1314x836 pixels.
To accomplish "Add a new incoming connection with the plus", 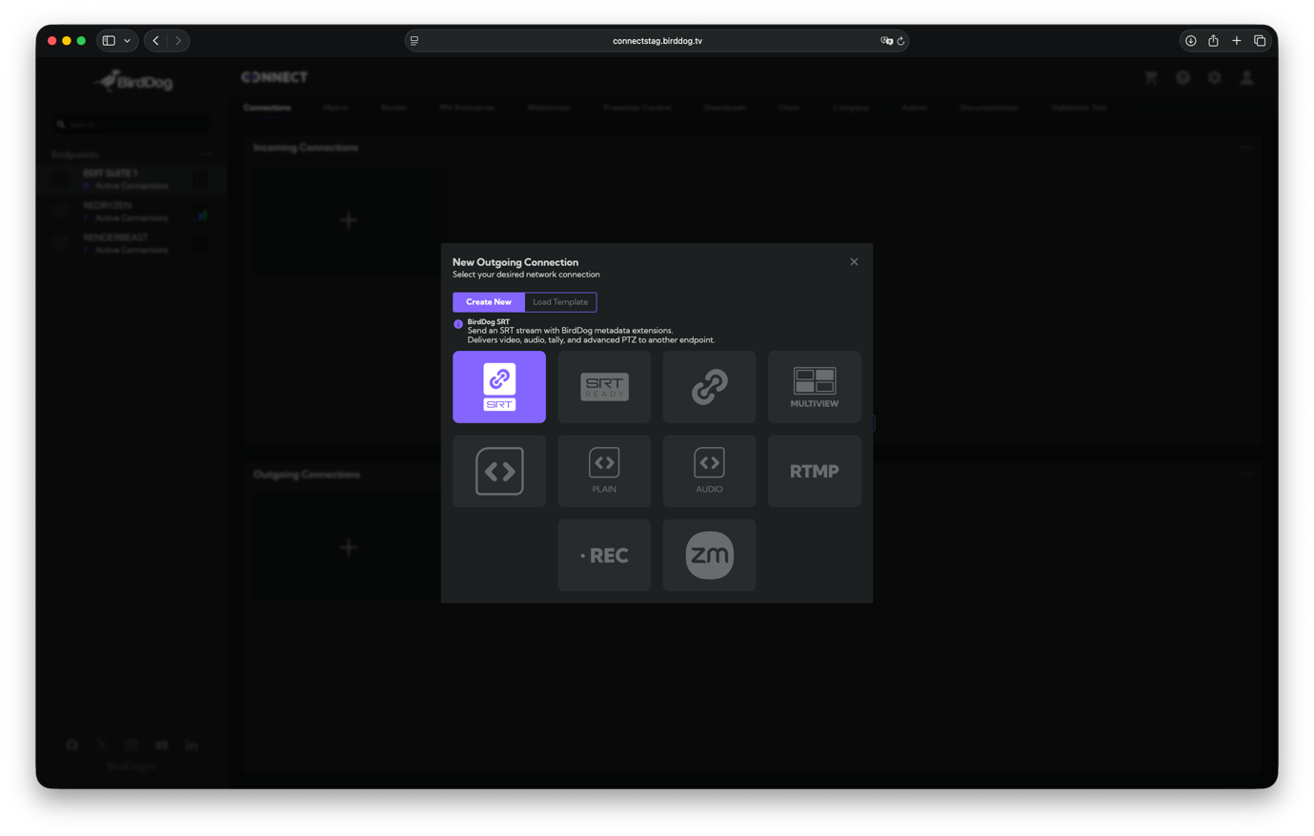I will (348, 219).
